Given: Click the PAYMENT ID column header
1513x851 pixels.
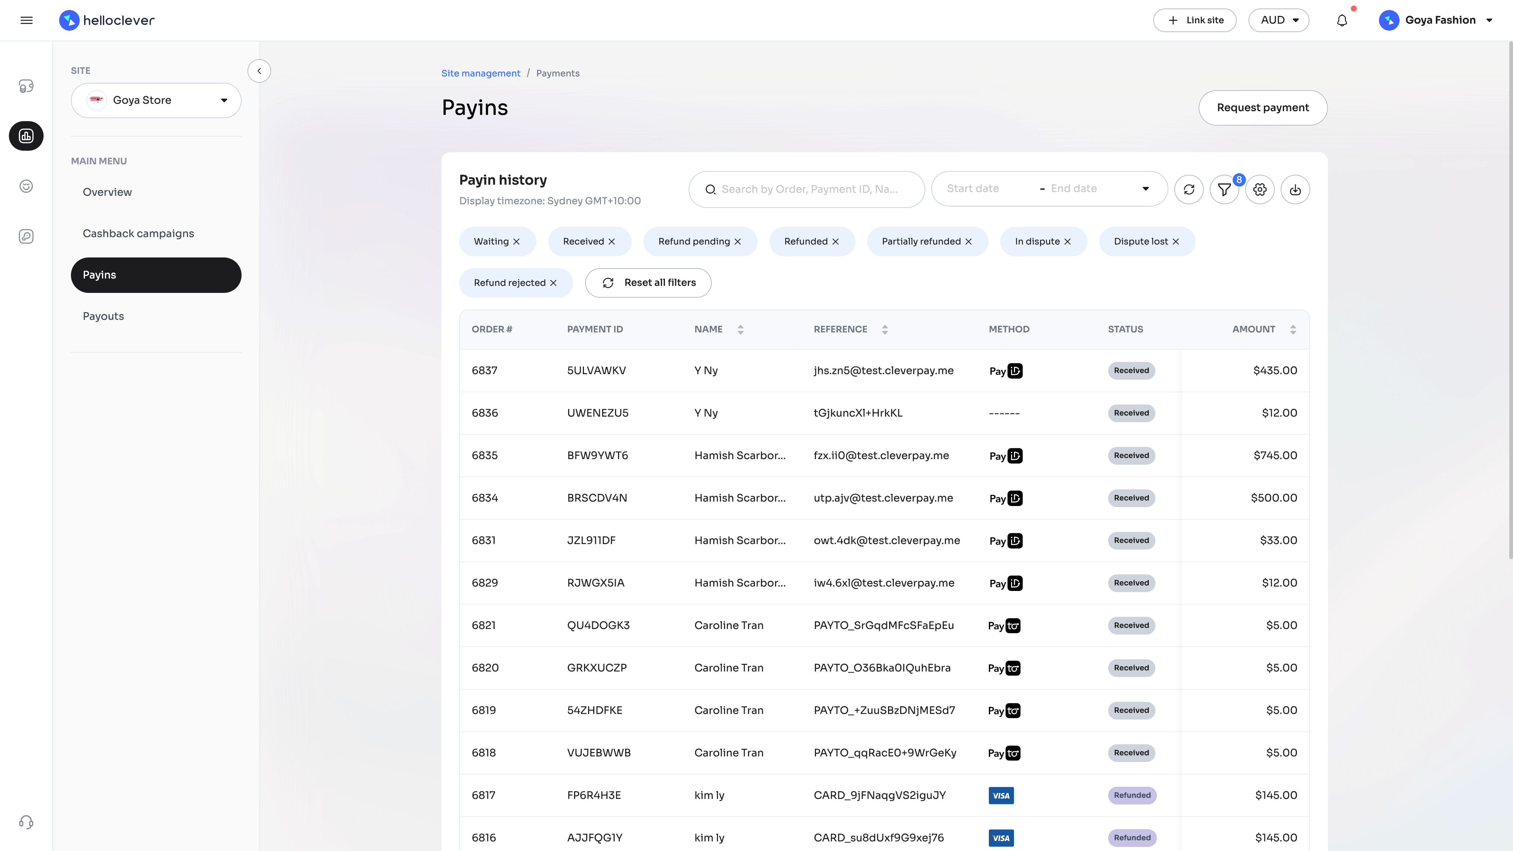Looking at the screenshot, I should tap(594, 329).
